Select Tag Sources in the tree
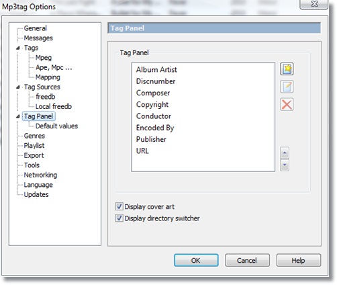337x285 pixels. point(42,87)
